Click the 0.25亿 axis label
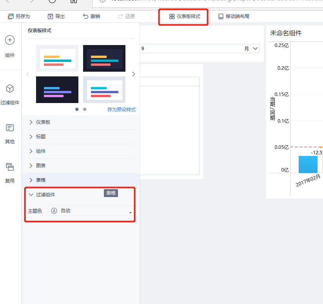 pos(281,45)
